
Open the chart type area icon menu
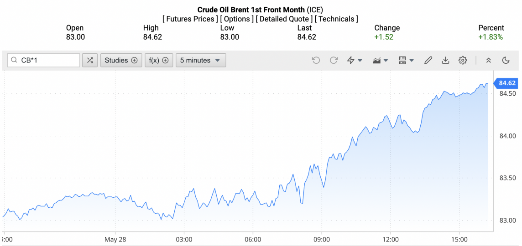pos(380,60)
